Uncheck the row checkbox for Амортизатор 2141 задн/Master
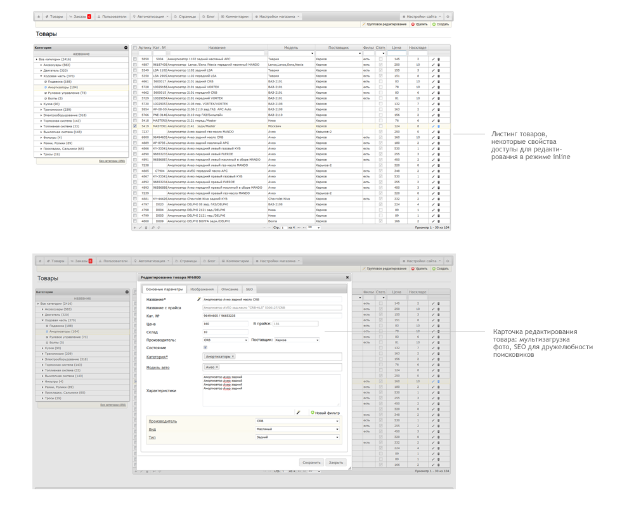Viewport: 634px width, 507px height. pos(135,126)
